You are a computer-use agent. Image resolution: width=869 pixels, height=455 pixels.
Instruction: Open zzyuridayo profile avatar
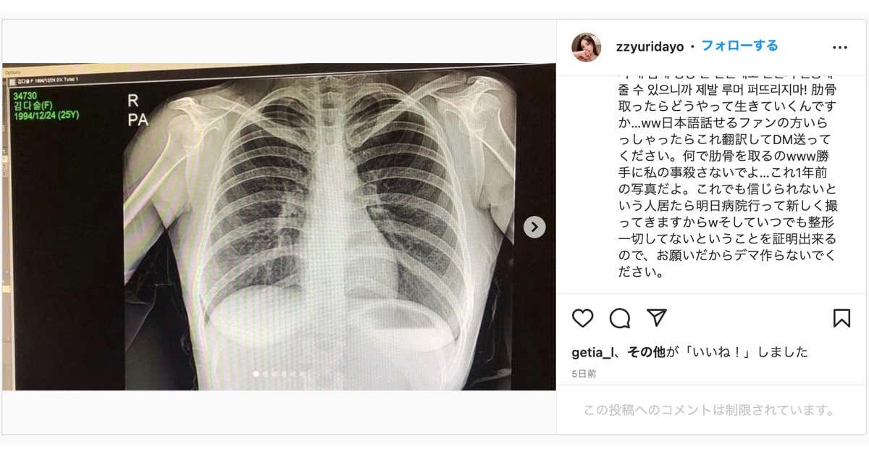coord(587,47)
